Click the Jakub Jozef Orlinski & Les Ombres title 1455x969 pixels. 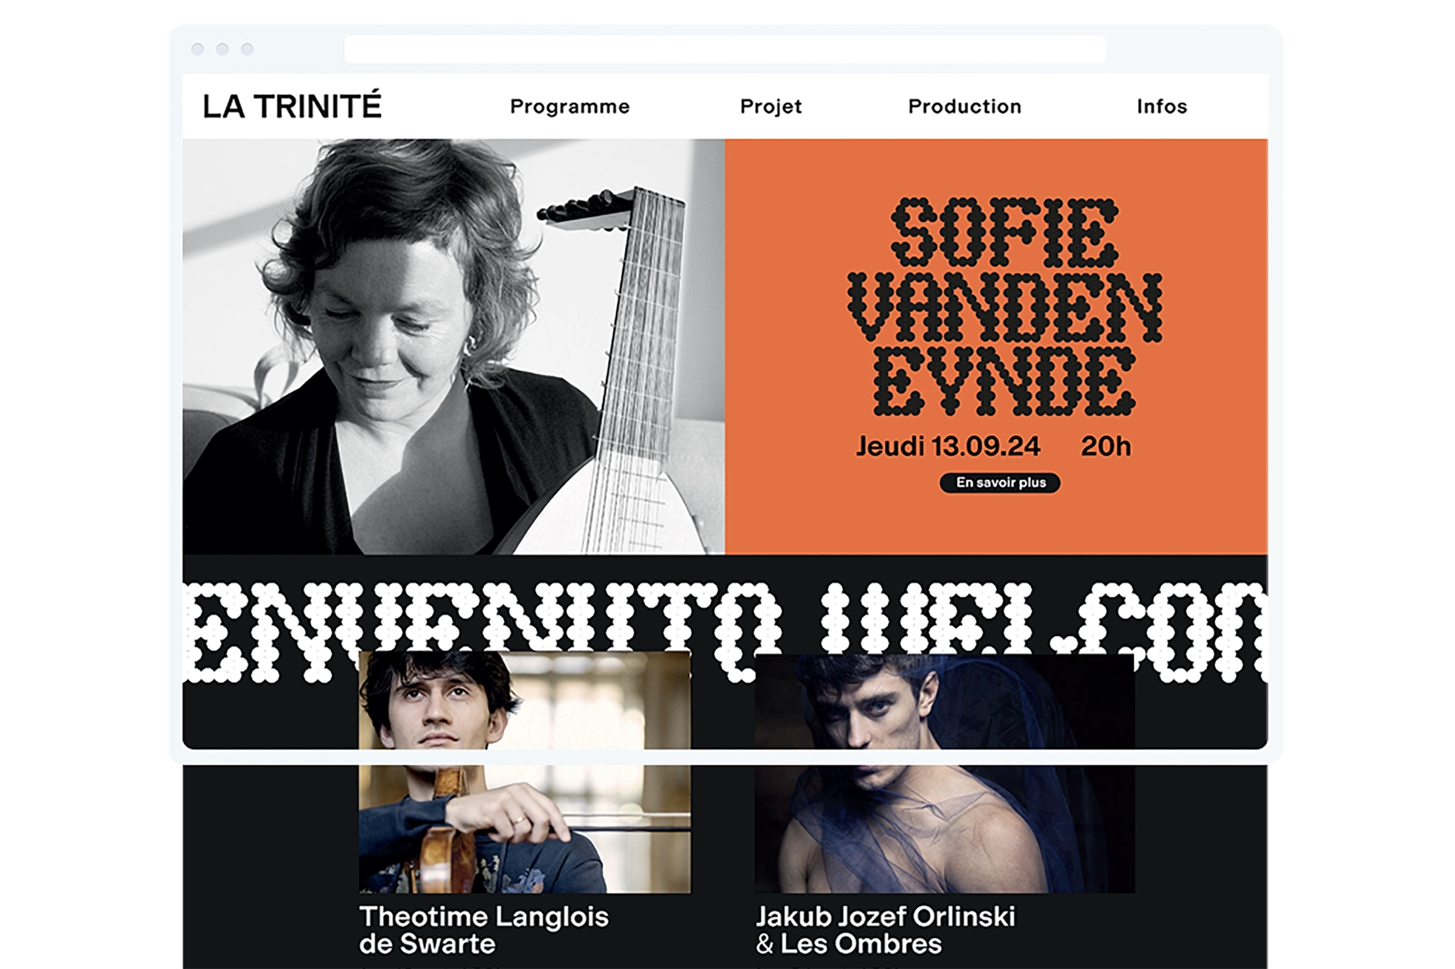(x=885, y=930)
